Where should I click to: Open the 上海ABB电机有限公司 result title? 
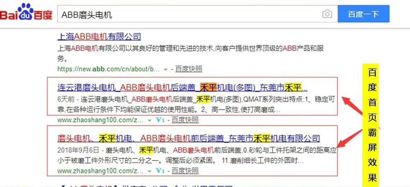(x=99, y=37)
